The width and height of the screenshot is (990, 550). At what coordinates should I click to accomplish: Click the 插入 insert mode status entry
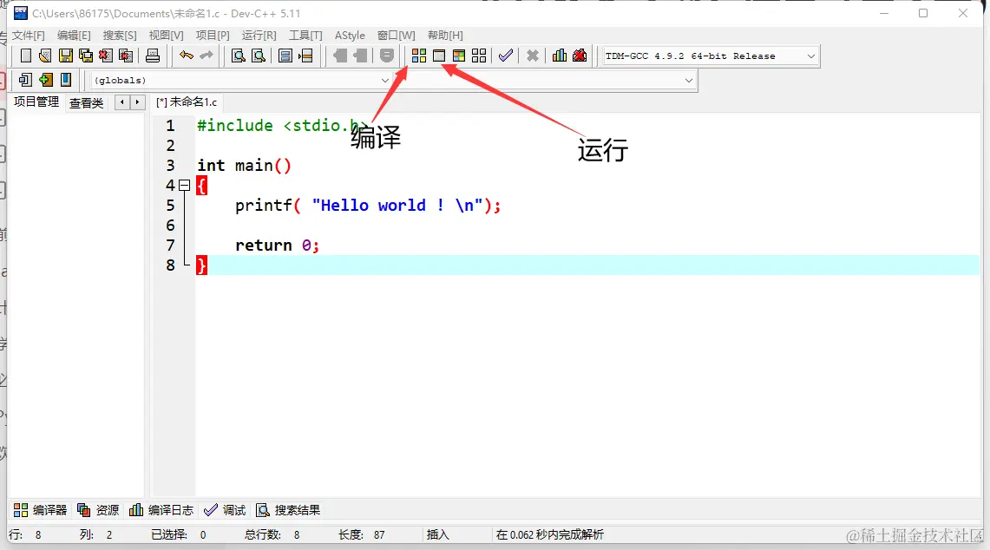[x=437, y=535]
